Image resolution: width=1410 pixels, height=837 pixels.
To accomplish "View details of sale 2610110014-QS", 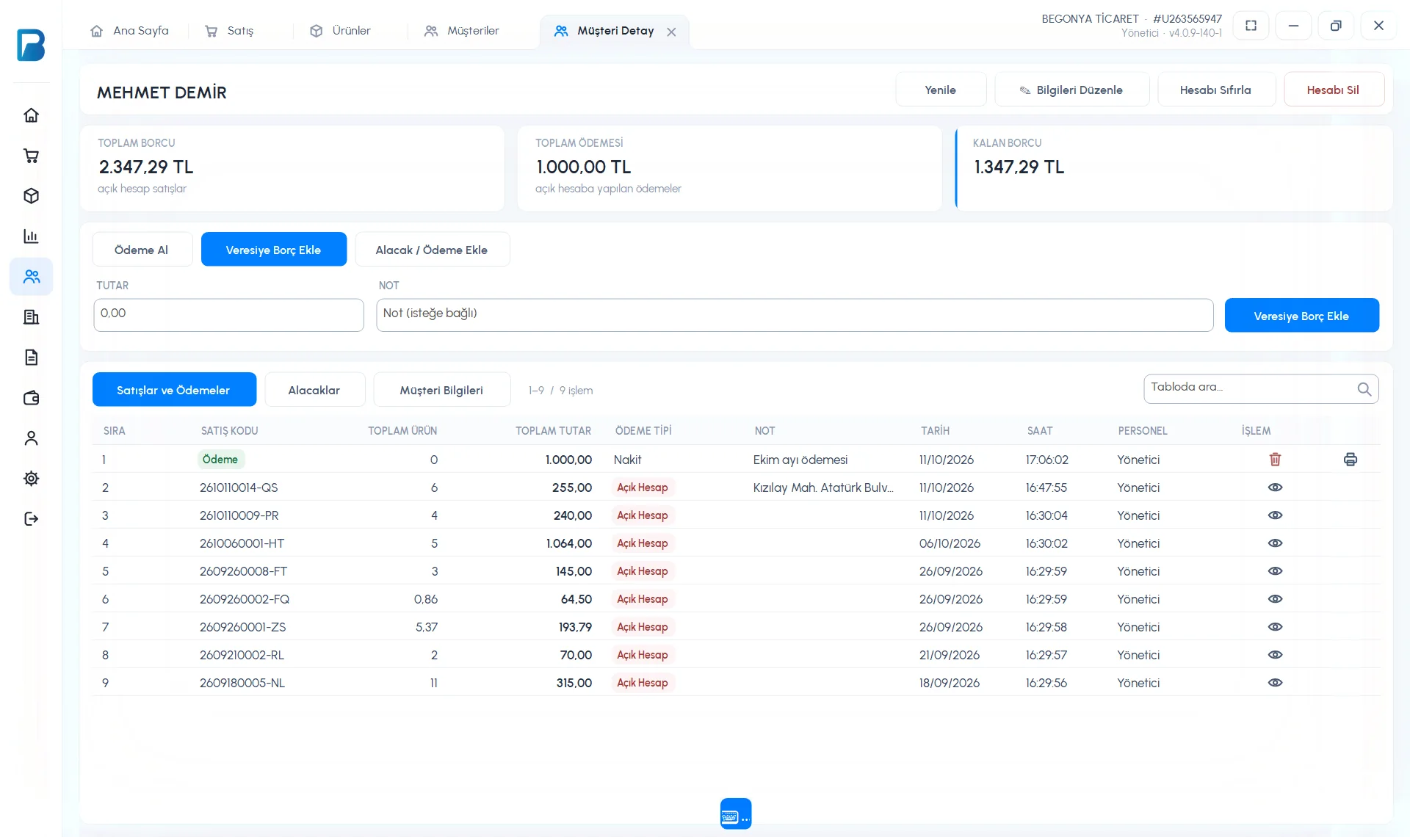I will pyautogui.click(x=1275, y=488).
